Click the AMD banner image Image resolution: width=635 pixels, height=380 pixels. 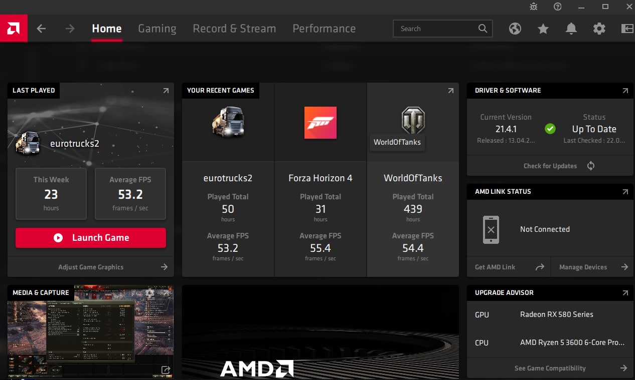tap(321, 331)
